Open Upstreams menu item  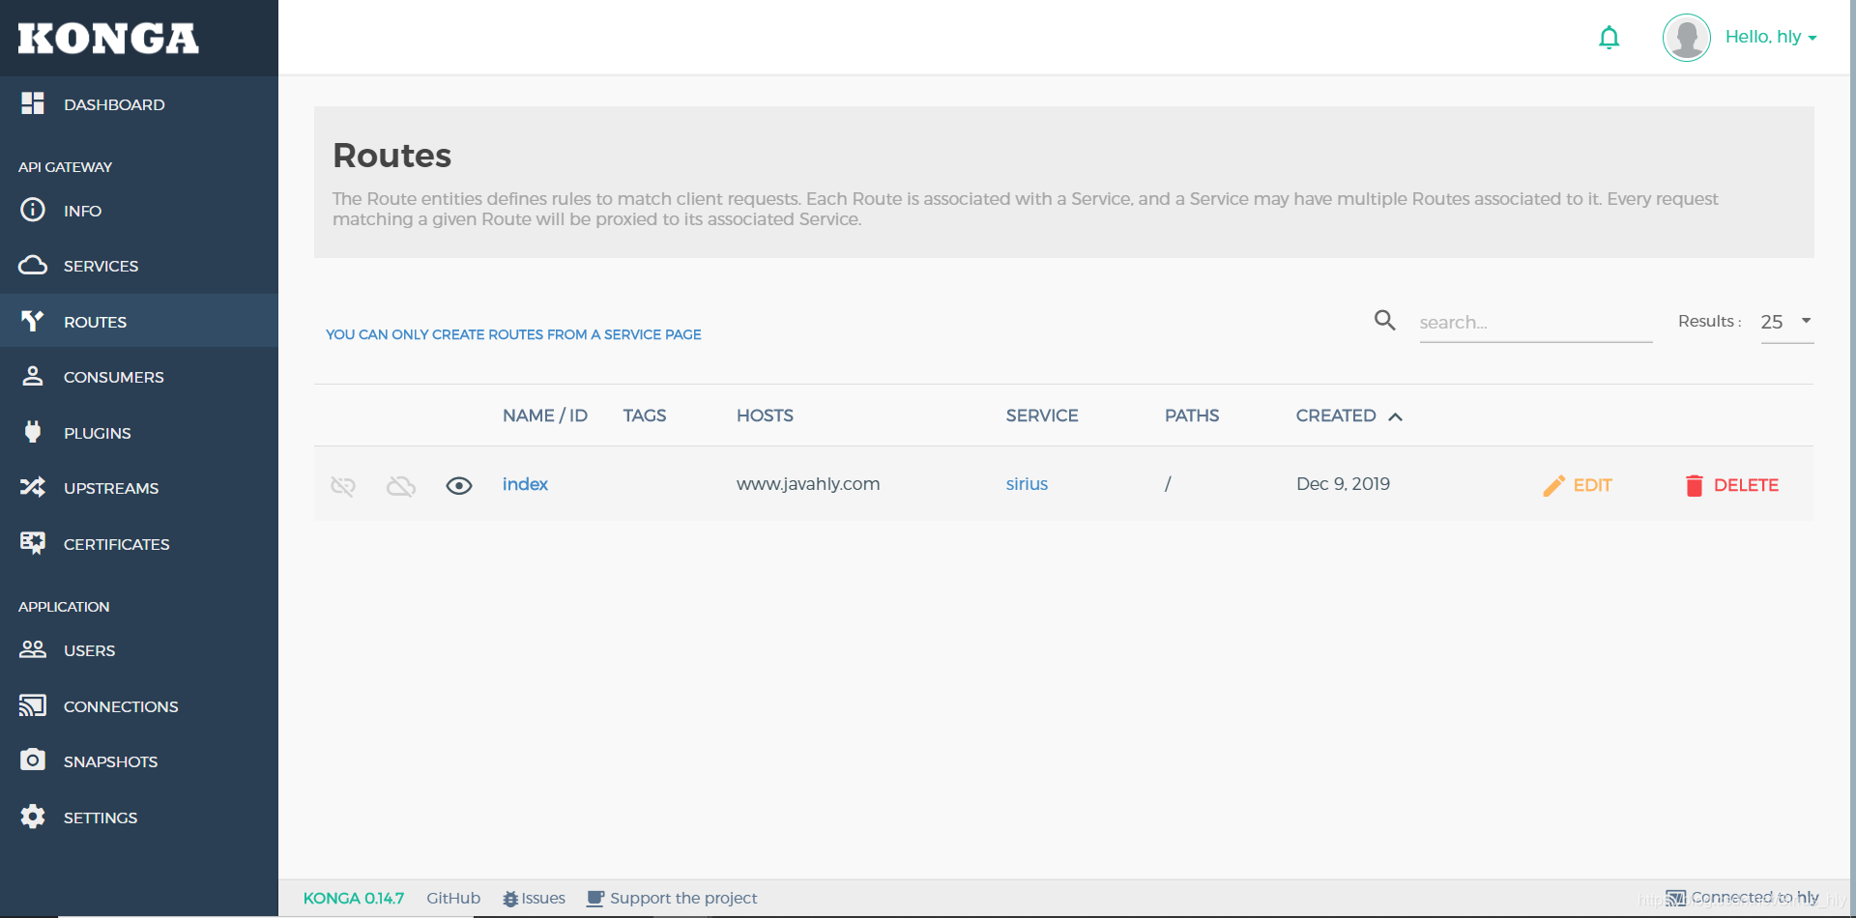pos(139,488)
